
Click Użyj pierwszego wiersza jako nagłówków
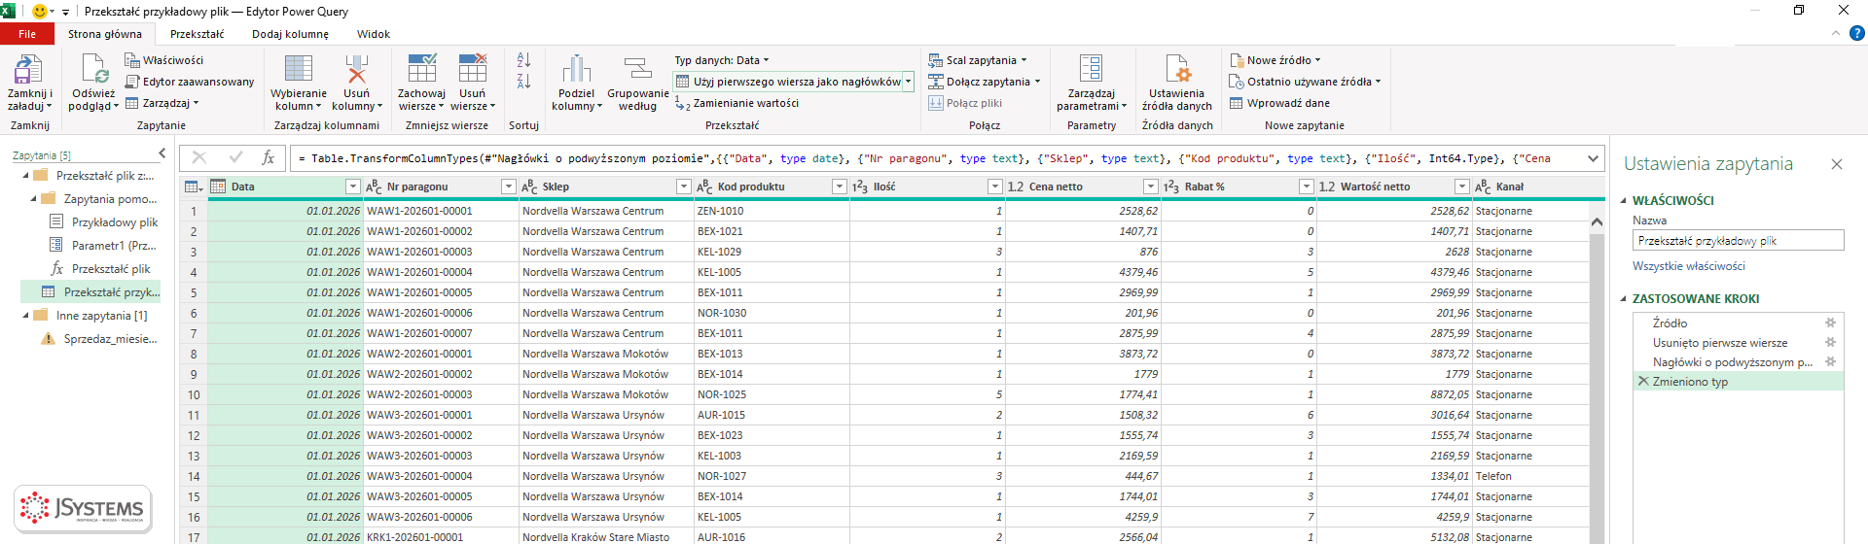click(x=788, y=82)
